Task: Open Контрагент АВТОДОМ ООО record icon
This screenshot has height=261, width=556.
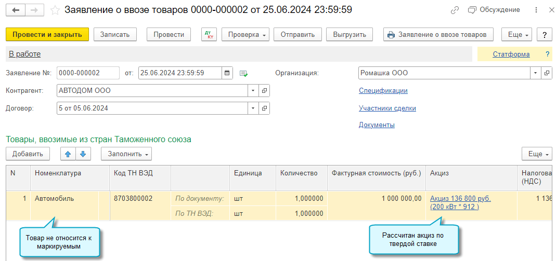Action: 264,91
